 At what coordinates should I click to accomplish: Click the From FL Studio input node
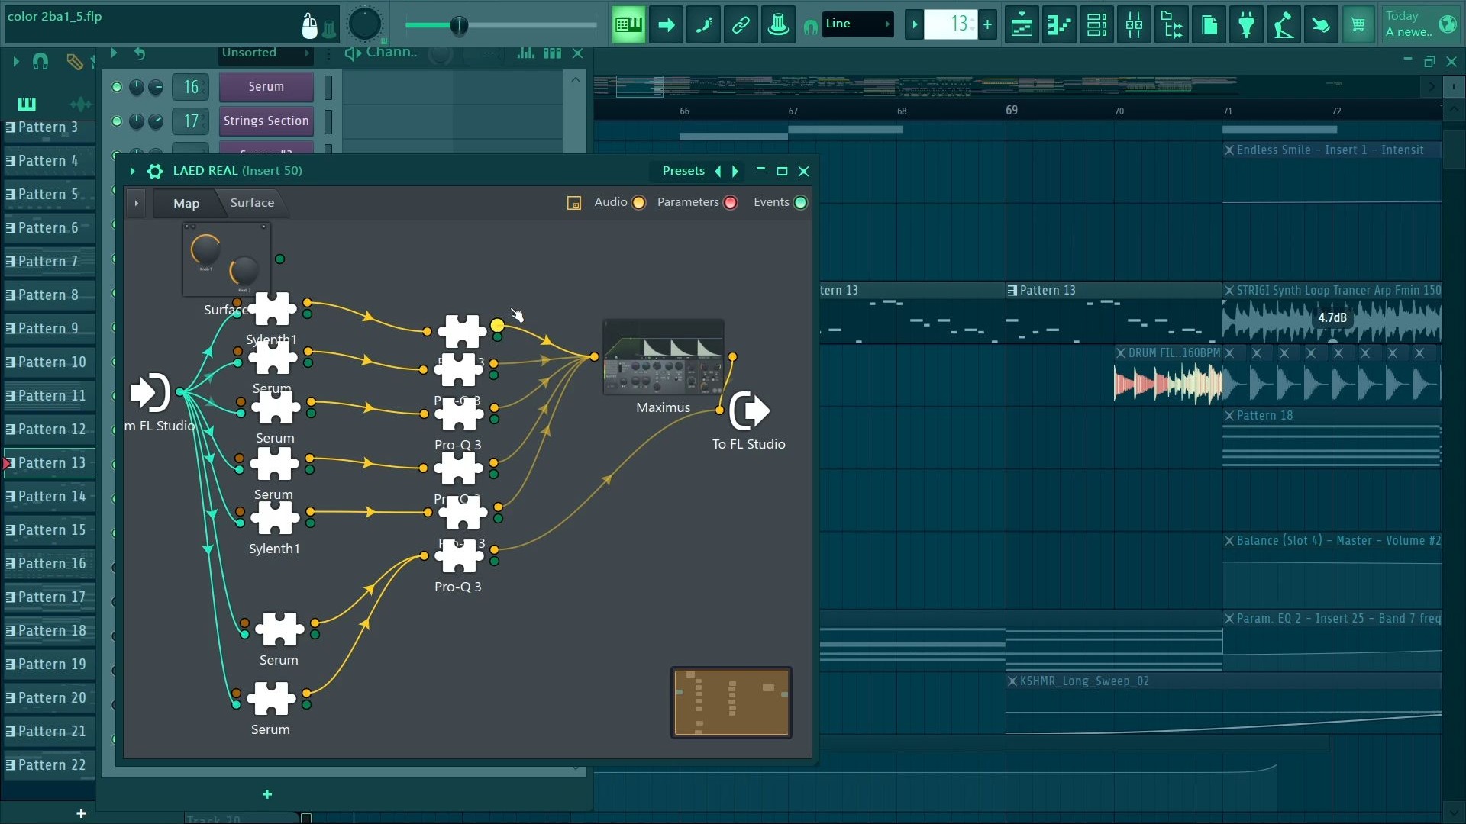coord(150,392)
